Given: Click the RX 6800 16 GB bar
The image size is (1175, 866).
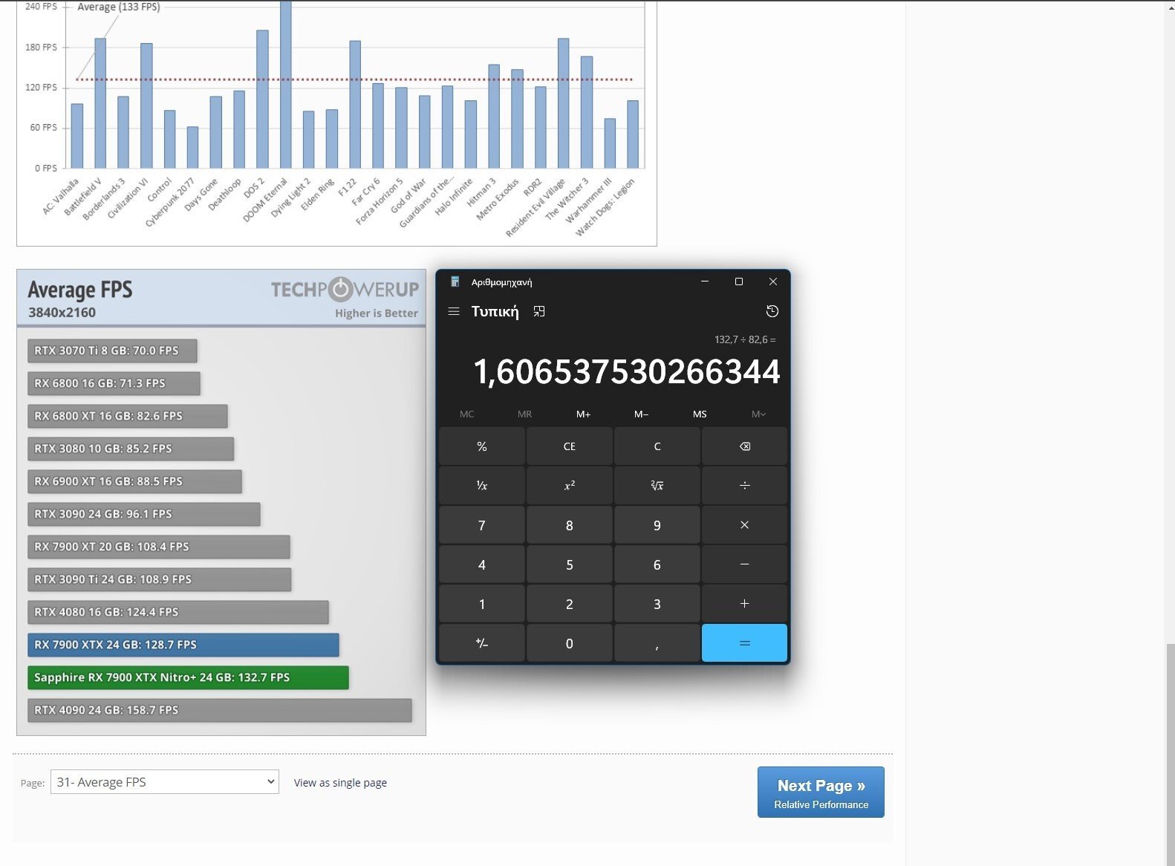Looking at the screenshot, I should (114, 383).
